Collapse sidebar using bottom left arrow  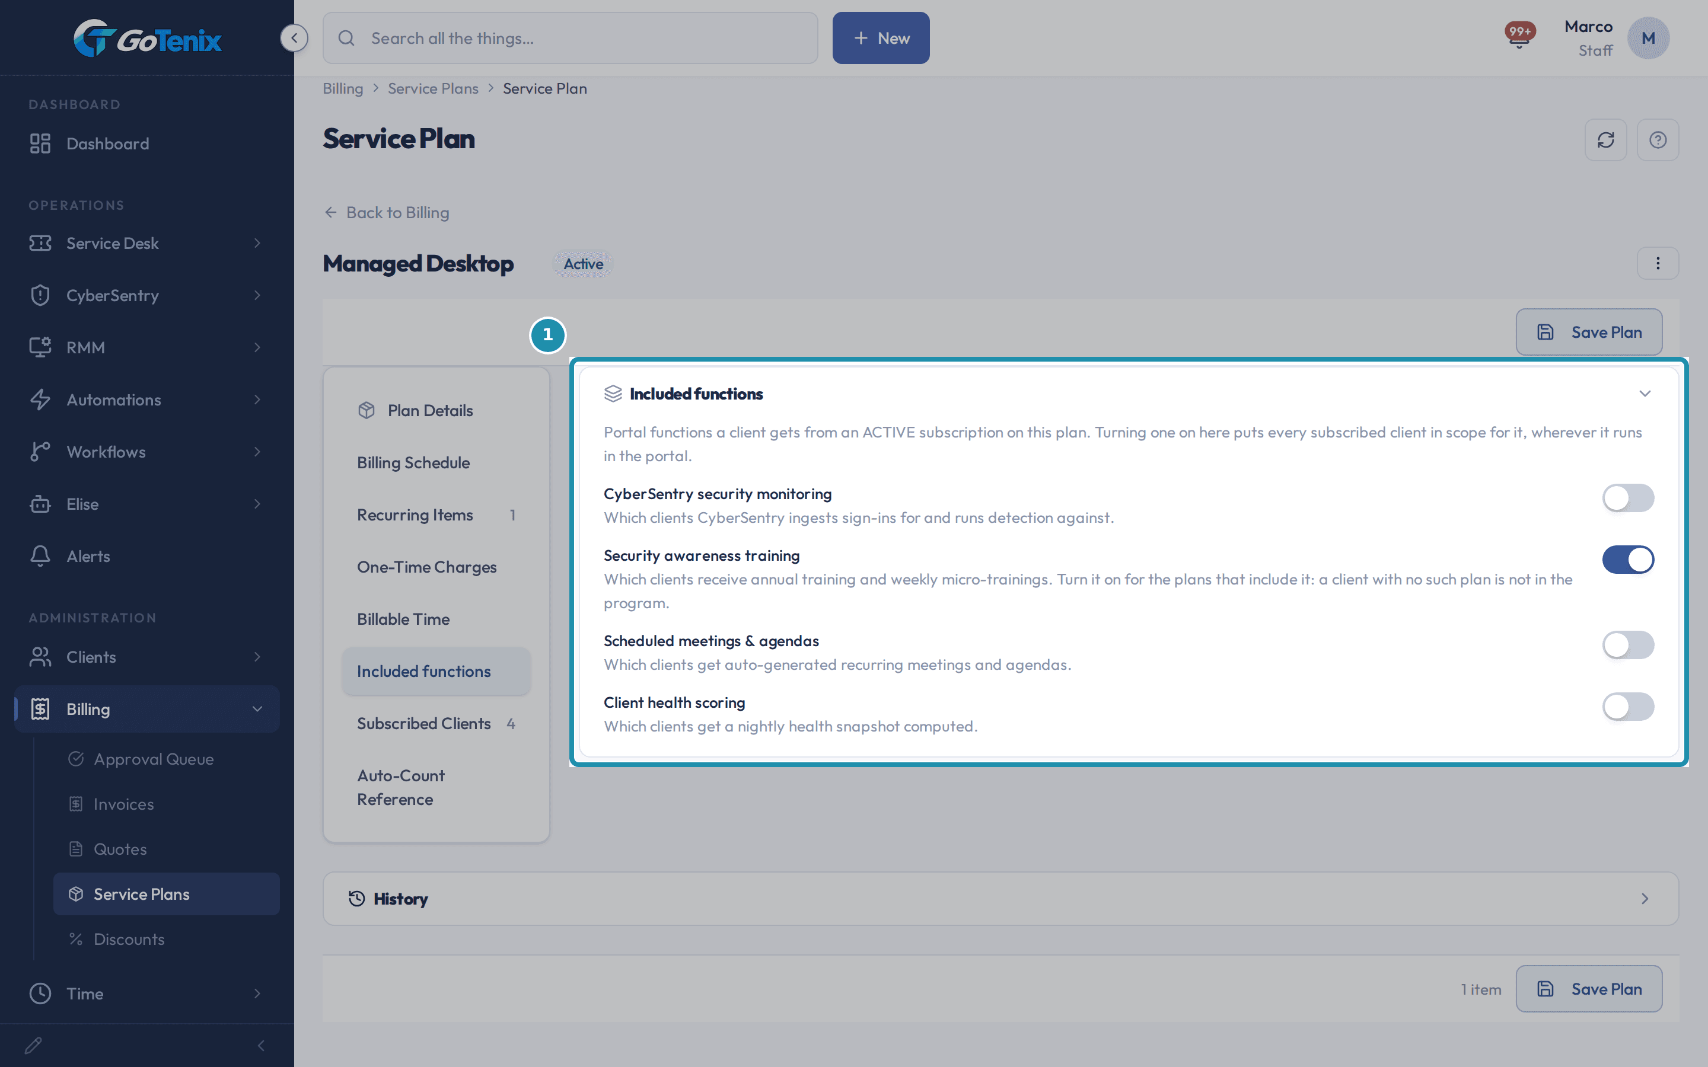coord(260,1045)
